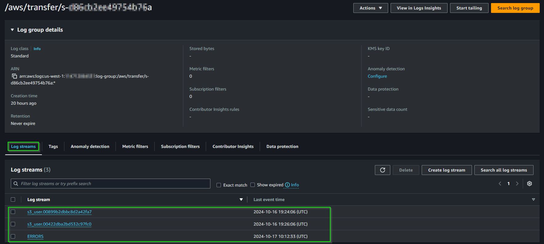The image size is (544, 244).
Task: Open the Actions dropdown menu
Action: [x=371, y=8]
